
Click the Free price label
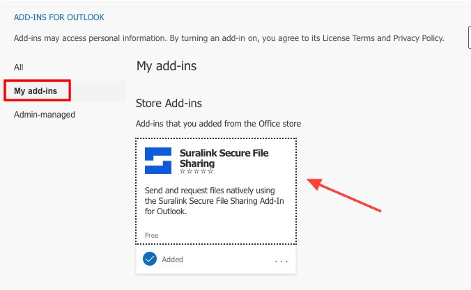point(151,236)
